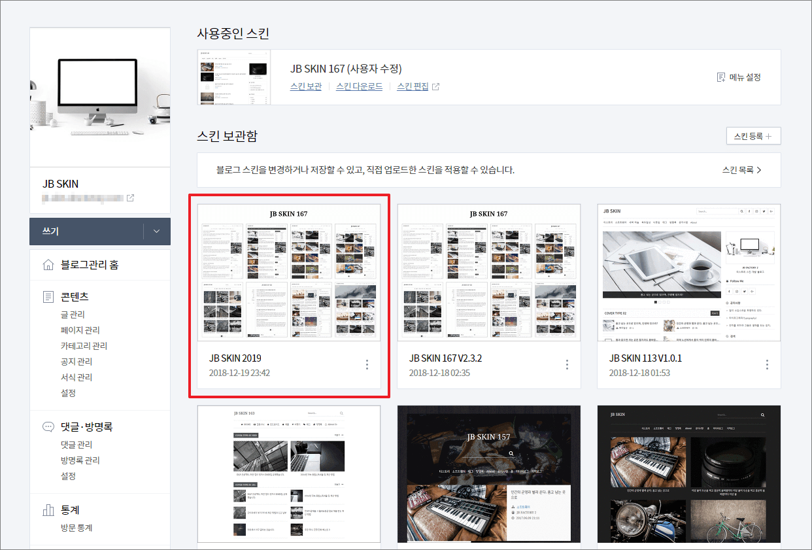Image resolution: width=812 pixels, height=550 pixels.
Task: Click the date 2018-12-19 23:42
Action: [x=240, y=373]
